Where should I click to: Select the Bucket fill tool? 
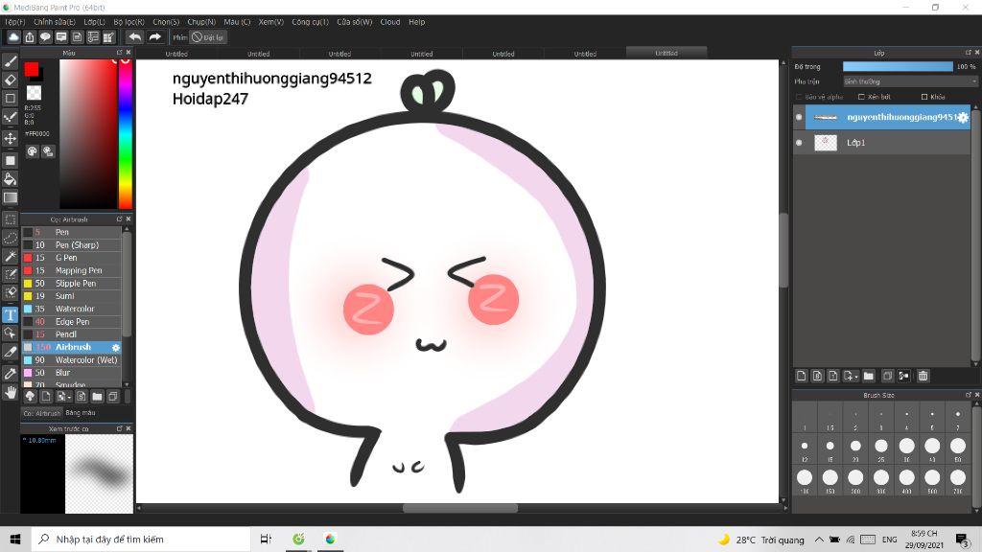(10, 179)
